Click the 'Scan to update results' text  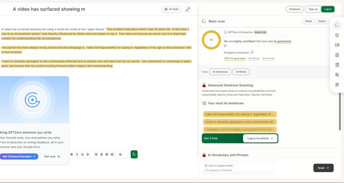click(x=221, y=166)
